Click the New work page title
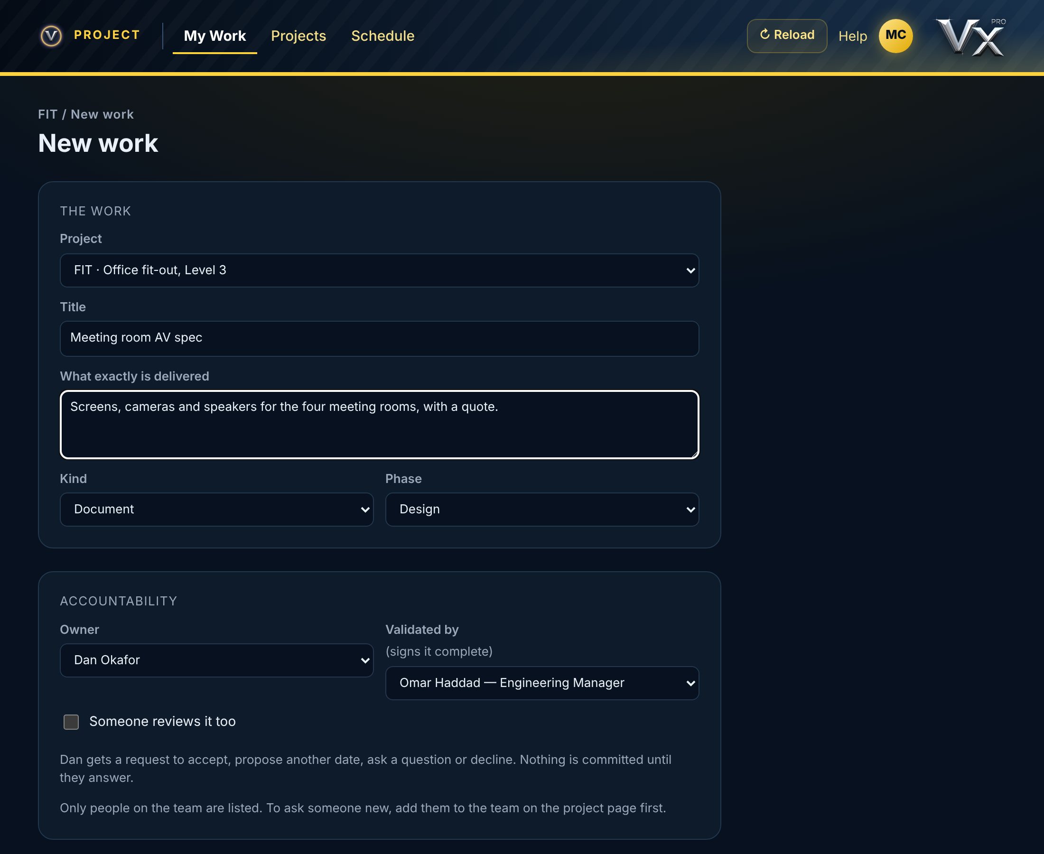This screenshot has width=1044, height=854. pyautogui.click(x=98, y=143)
